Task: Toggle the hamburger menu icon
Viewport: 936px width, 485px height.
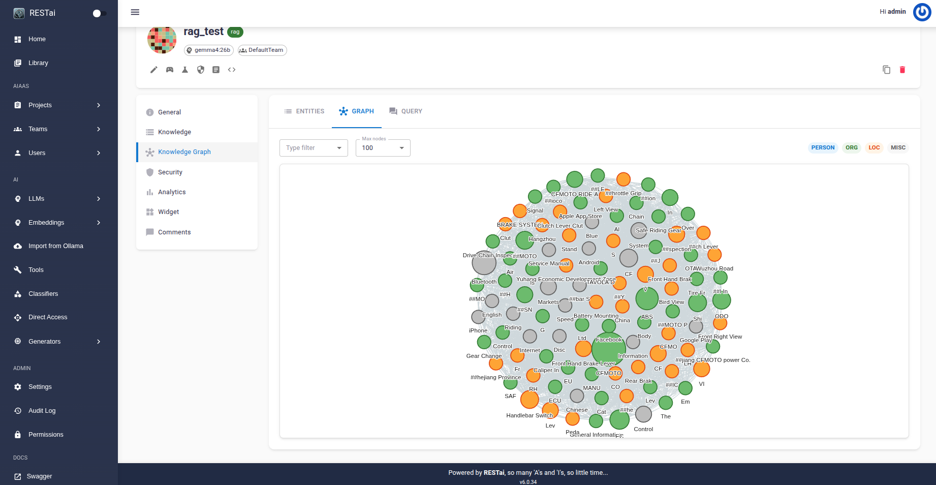Action: (135, 12)
